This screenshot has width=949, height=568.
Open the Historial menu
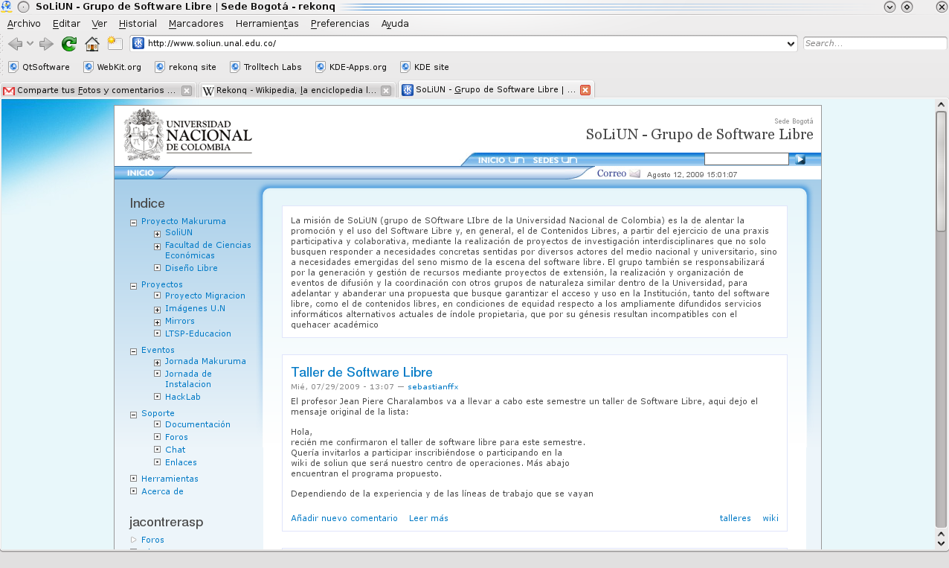(138, 23)
